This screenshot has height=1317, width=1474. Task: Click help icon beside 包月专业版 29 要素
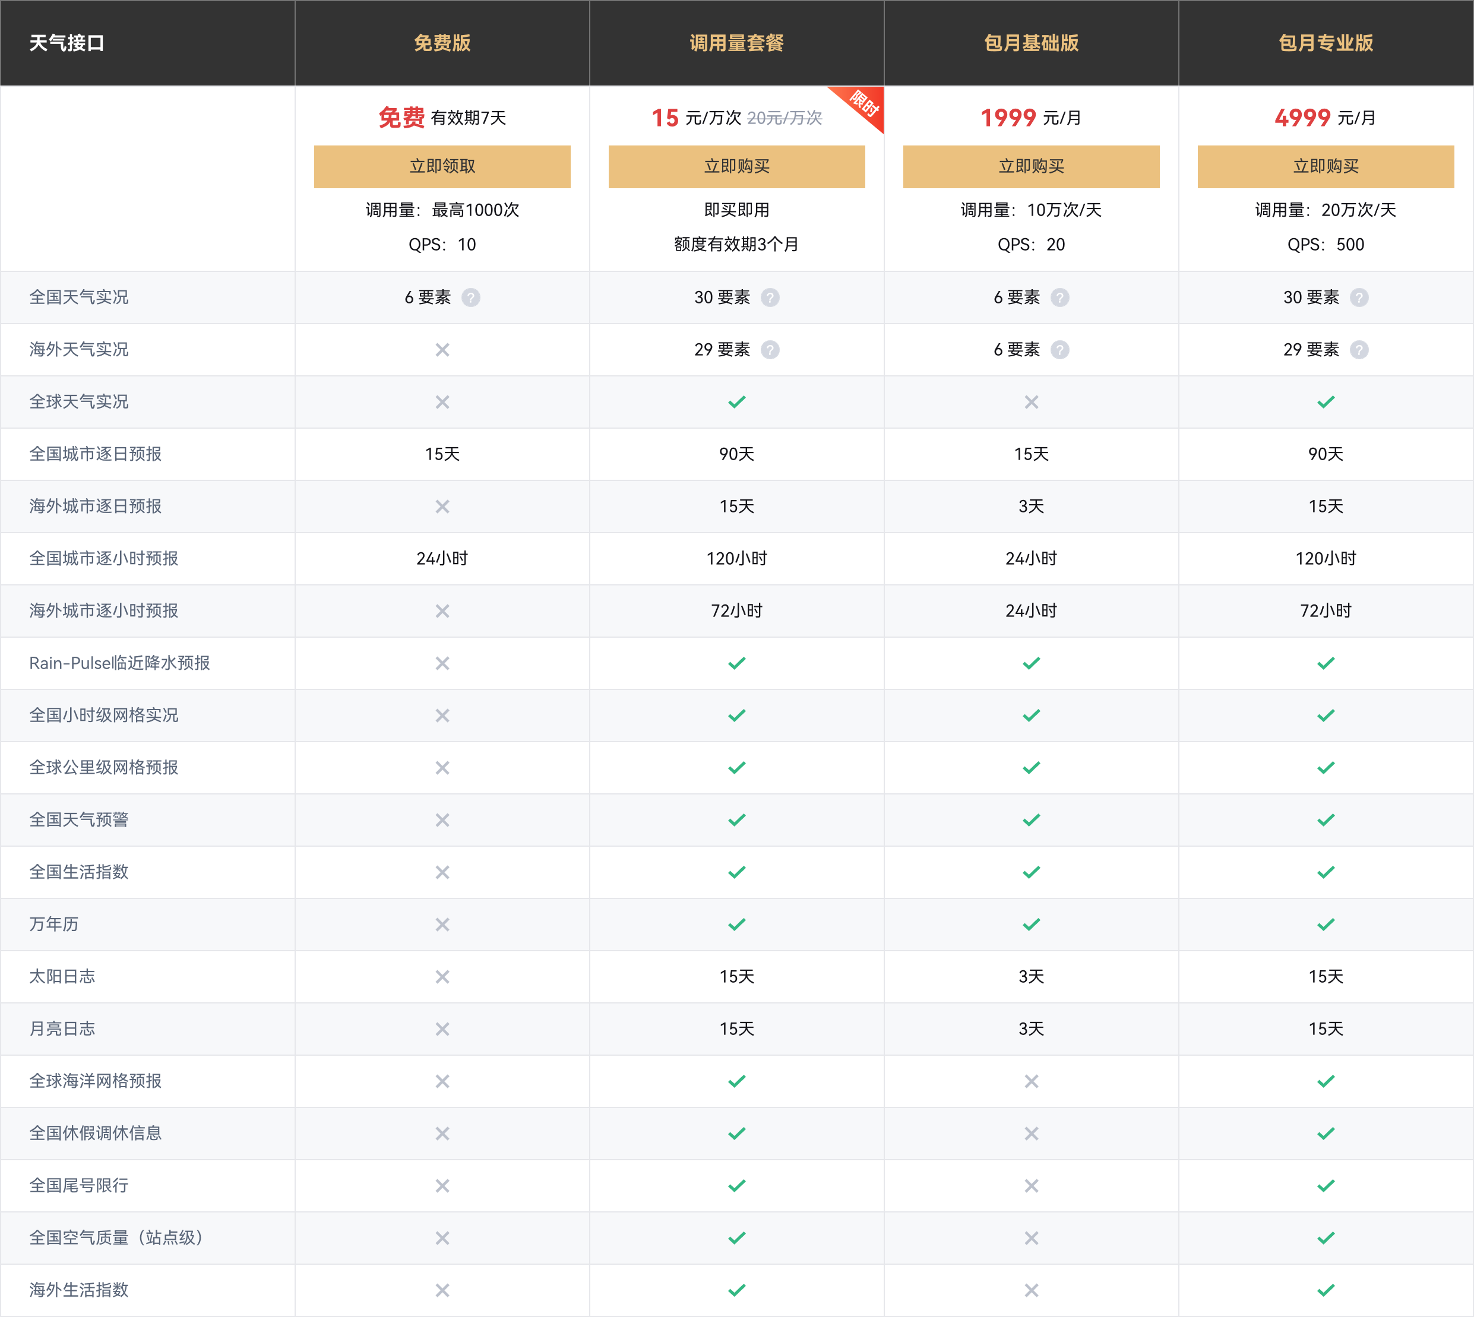(1359, 350)
